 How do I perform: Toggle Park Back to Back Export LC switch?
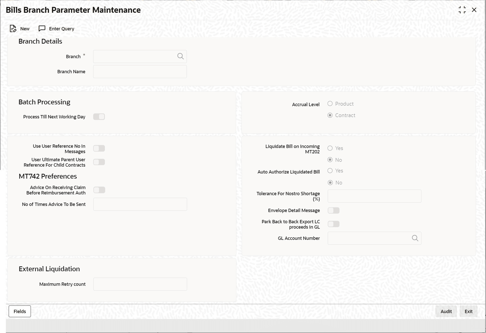click(x=334, y=224)
